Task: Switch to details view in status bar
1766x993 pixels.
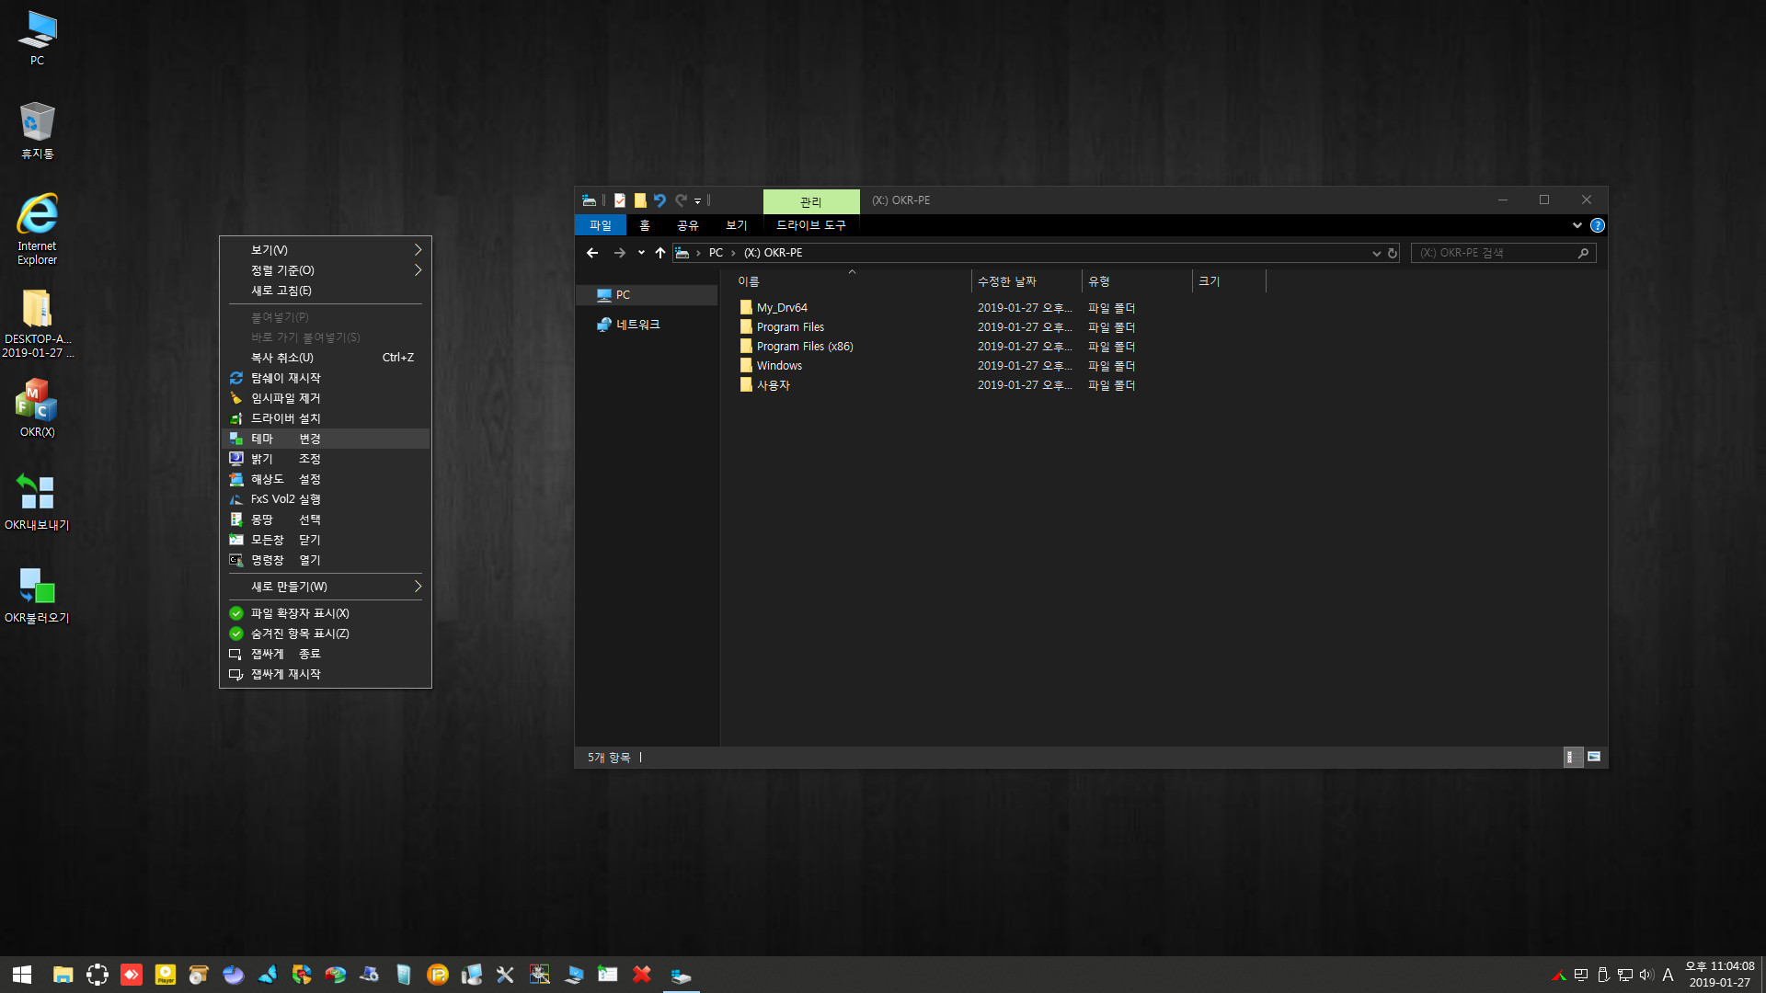Action: 1573,757
